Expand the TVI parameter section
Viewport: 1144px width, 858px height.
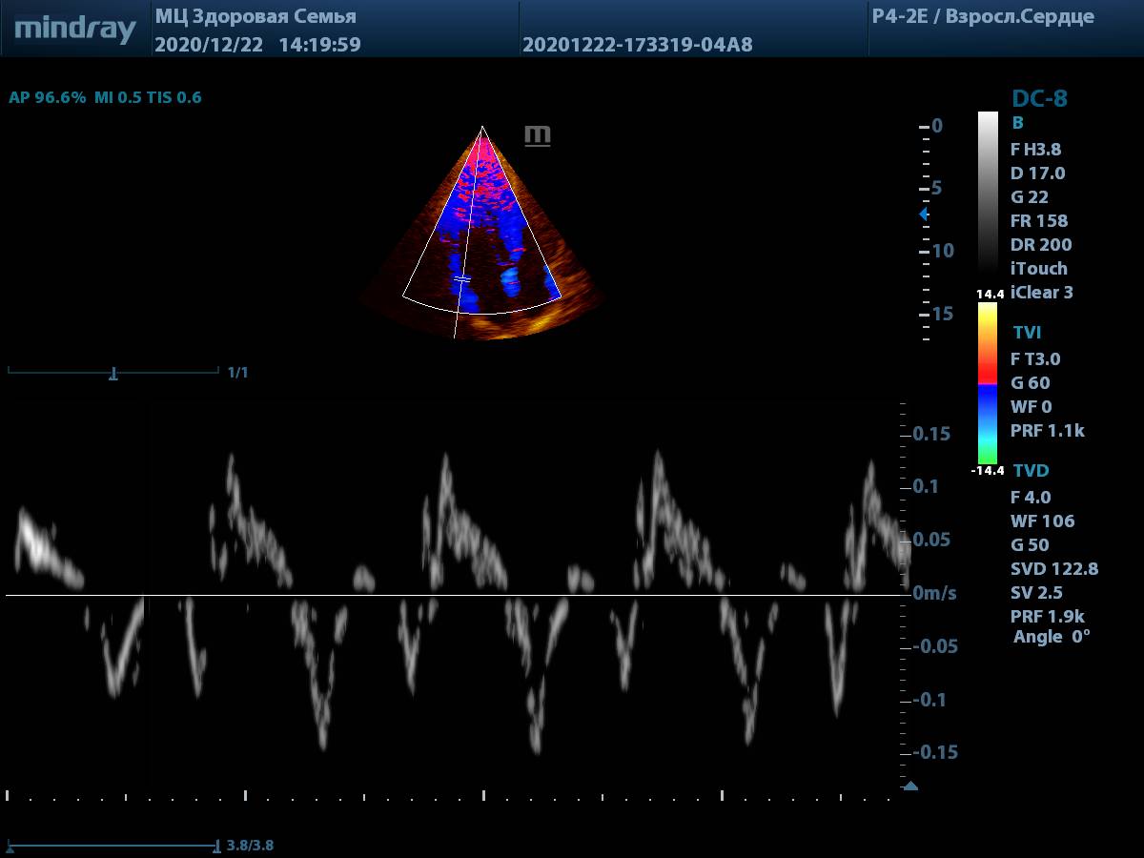tap(1027, 333)
